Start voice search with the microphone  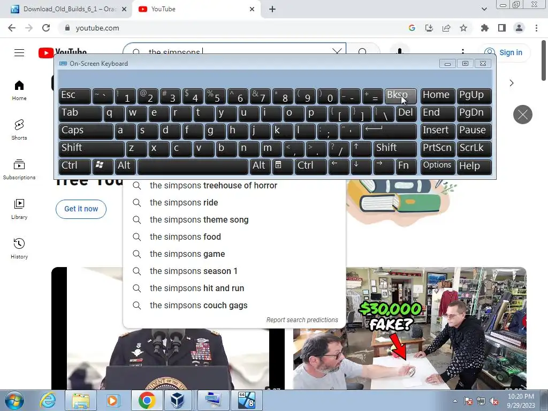point(399,51)
